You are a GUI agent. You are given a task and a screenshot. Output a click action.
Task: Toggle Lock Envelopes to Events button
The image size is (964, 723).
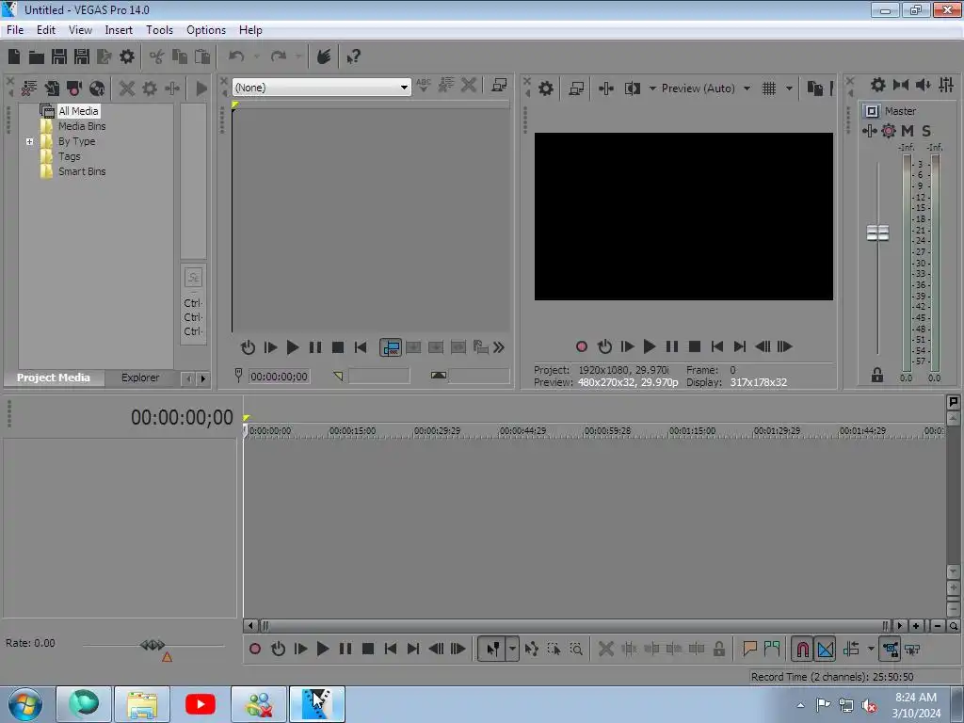click(890, 649)
